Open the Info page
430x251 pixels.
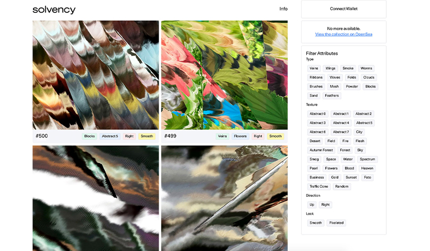[x=283, y=9]
